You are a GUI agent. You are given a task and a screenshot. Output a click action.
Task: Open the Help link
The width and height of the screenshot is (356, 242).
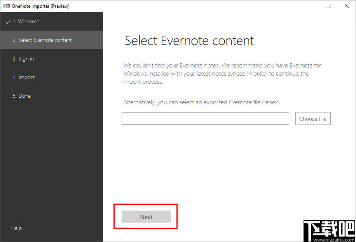[16, 228]
